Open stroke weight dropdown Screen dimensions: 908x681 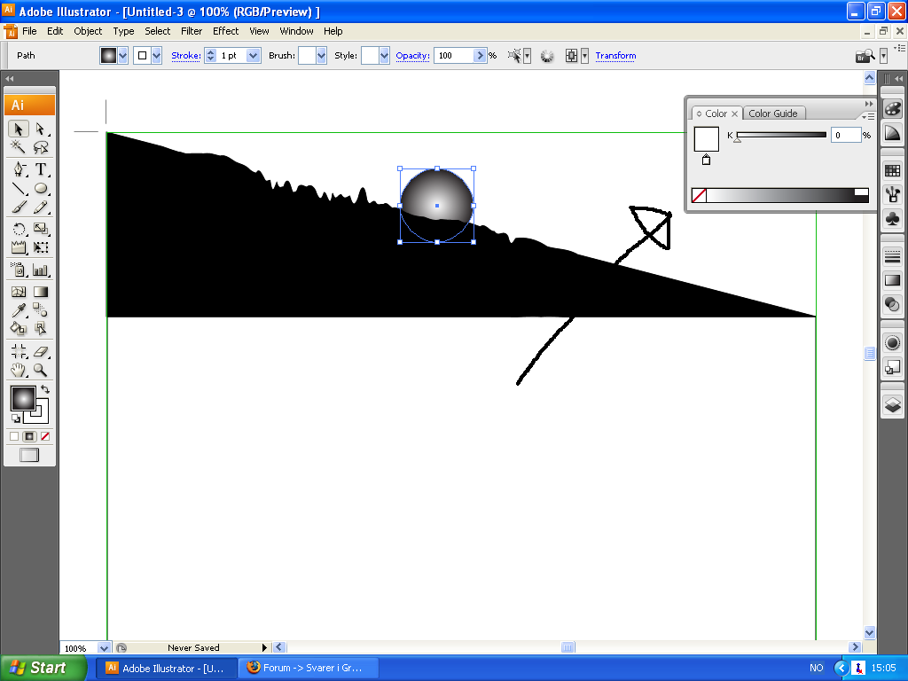point(253,56)
